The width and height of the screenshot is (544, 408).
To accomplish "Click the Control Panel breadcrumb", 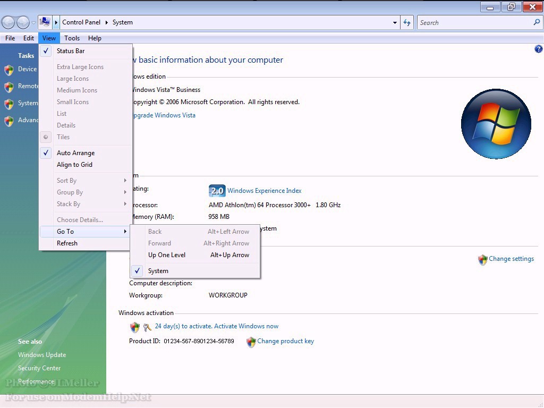I will click(81, 22).
